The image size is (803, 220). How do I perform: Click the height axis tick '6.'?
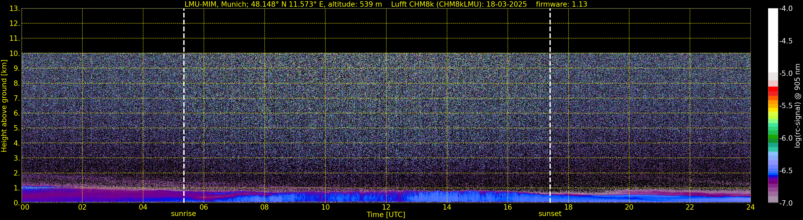point(17,113)
